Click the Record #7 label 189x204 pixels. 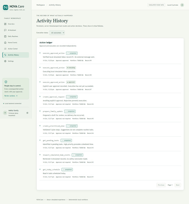[x=88, y=89]
